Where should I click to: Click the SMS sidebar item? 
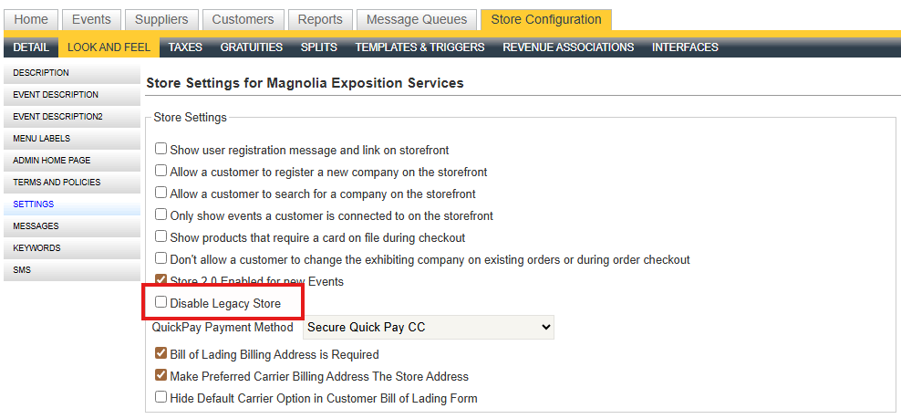coord(22,270)
